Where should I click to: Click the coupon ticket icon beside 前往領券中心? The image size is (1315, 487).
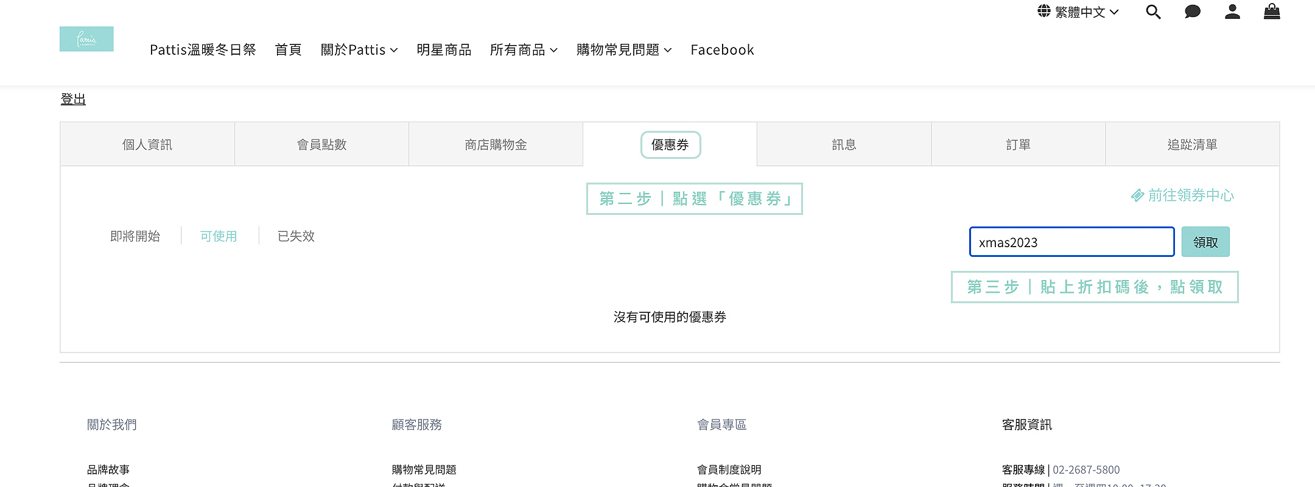pyautogui.click(x=1137, y=195)
